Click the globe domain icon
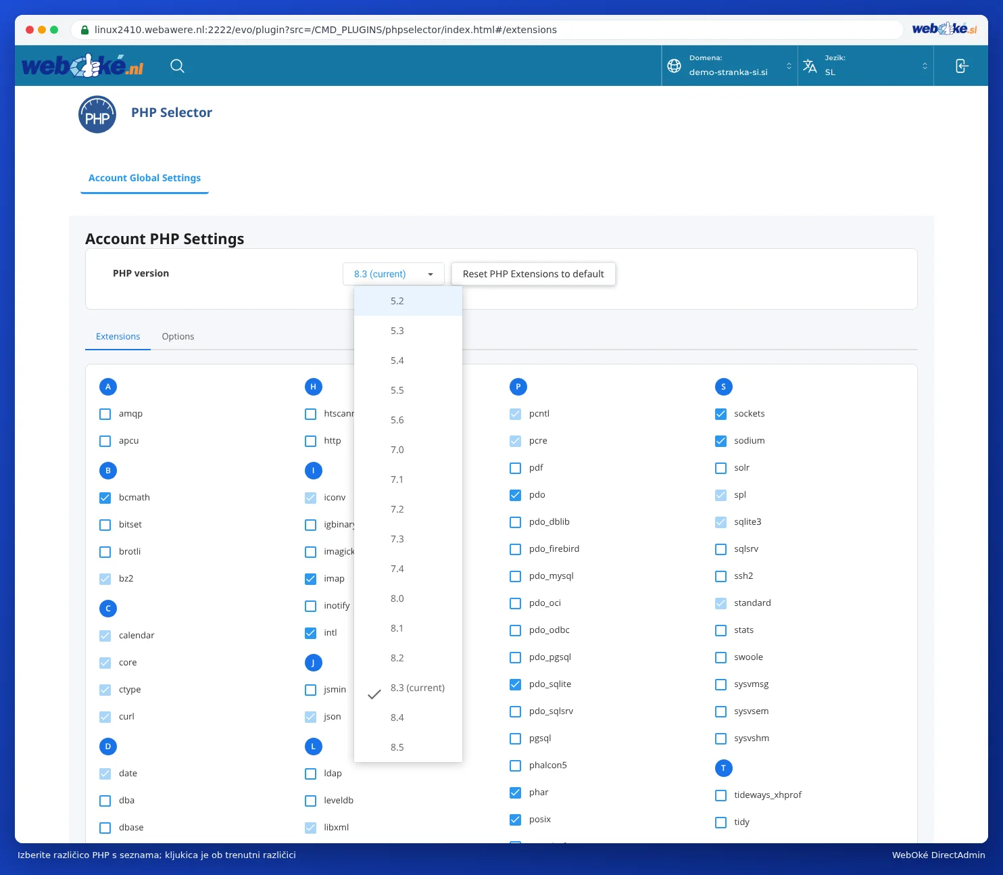This screenshot has width=1003, height=875. point(674,66)
